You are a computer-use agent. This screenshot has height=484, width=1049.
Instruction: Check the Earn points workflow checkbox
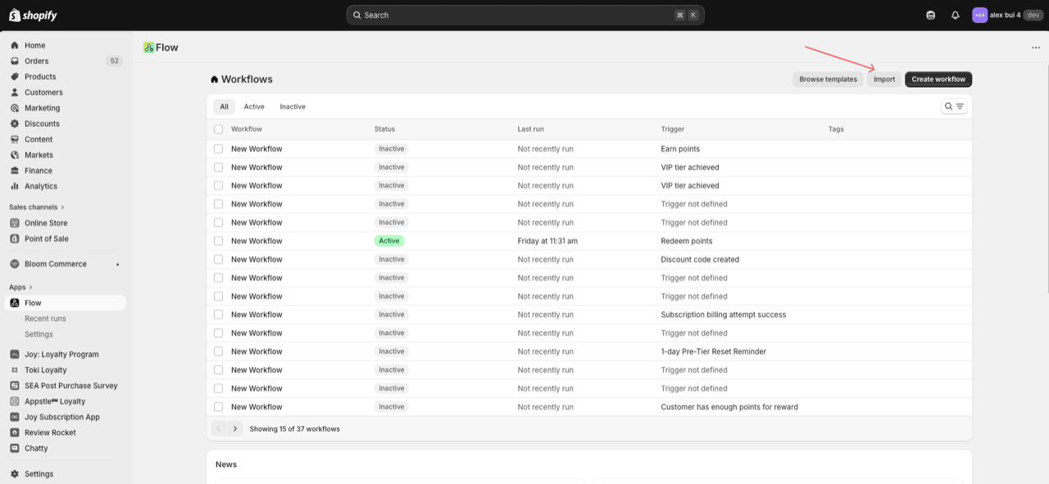218,149
